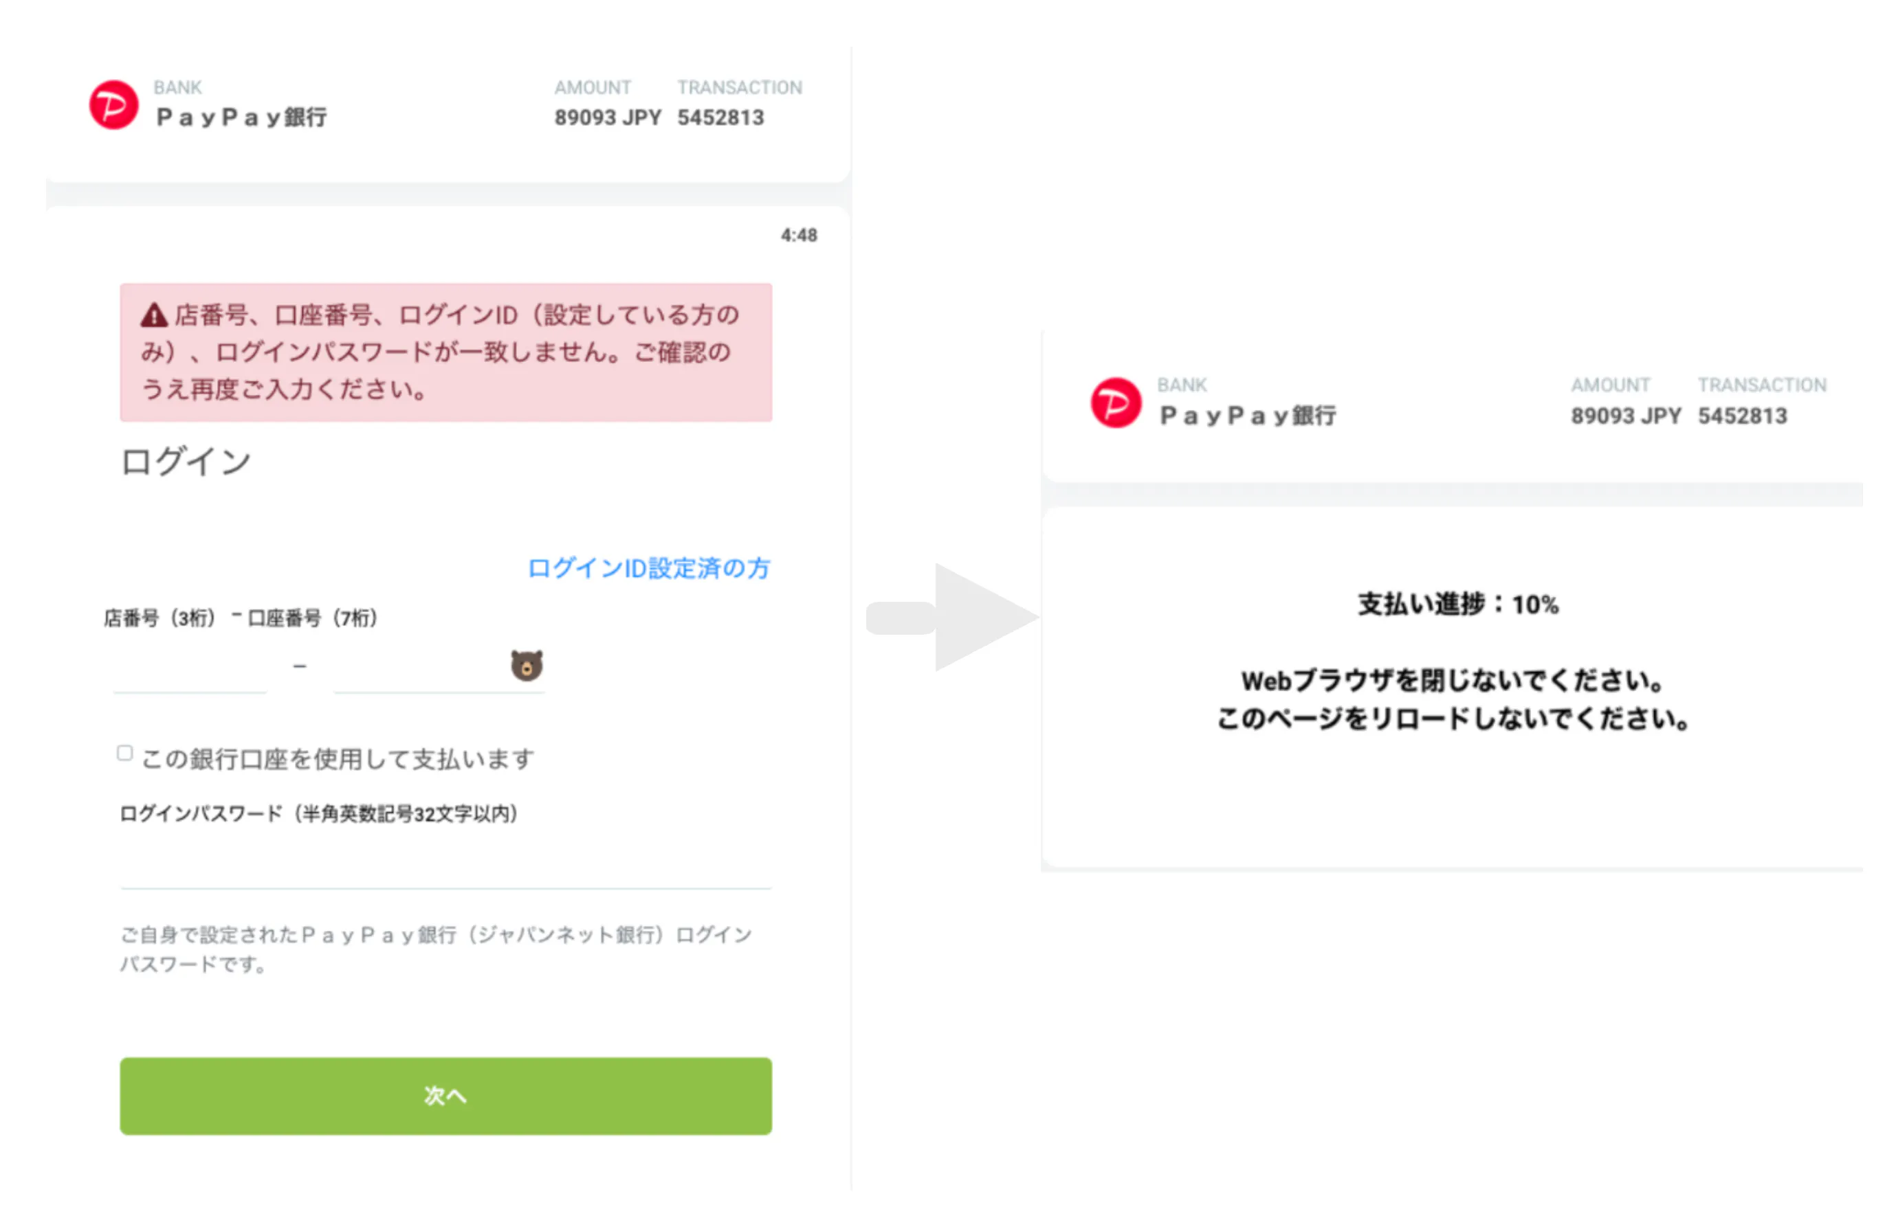
Task: Click 'Webブラウザを閉じないでください。' message
Action: 1454,681
